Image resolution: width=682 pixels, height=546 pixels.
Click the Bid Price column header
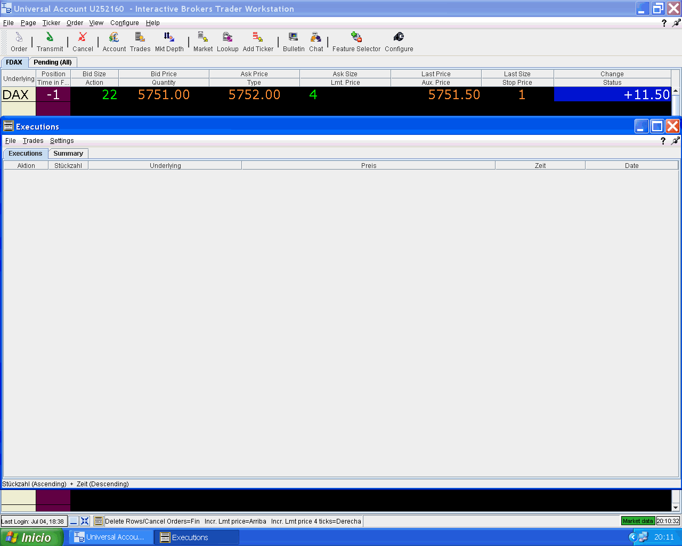pyautogui.click(x=164, y=74)
